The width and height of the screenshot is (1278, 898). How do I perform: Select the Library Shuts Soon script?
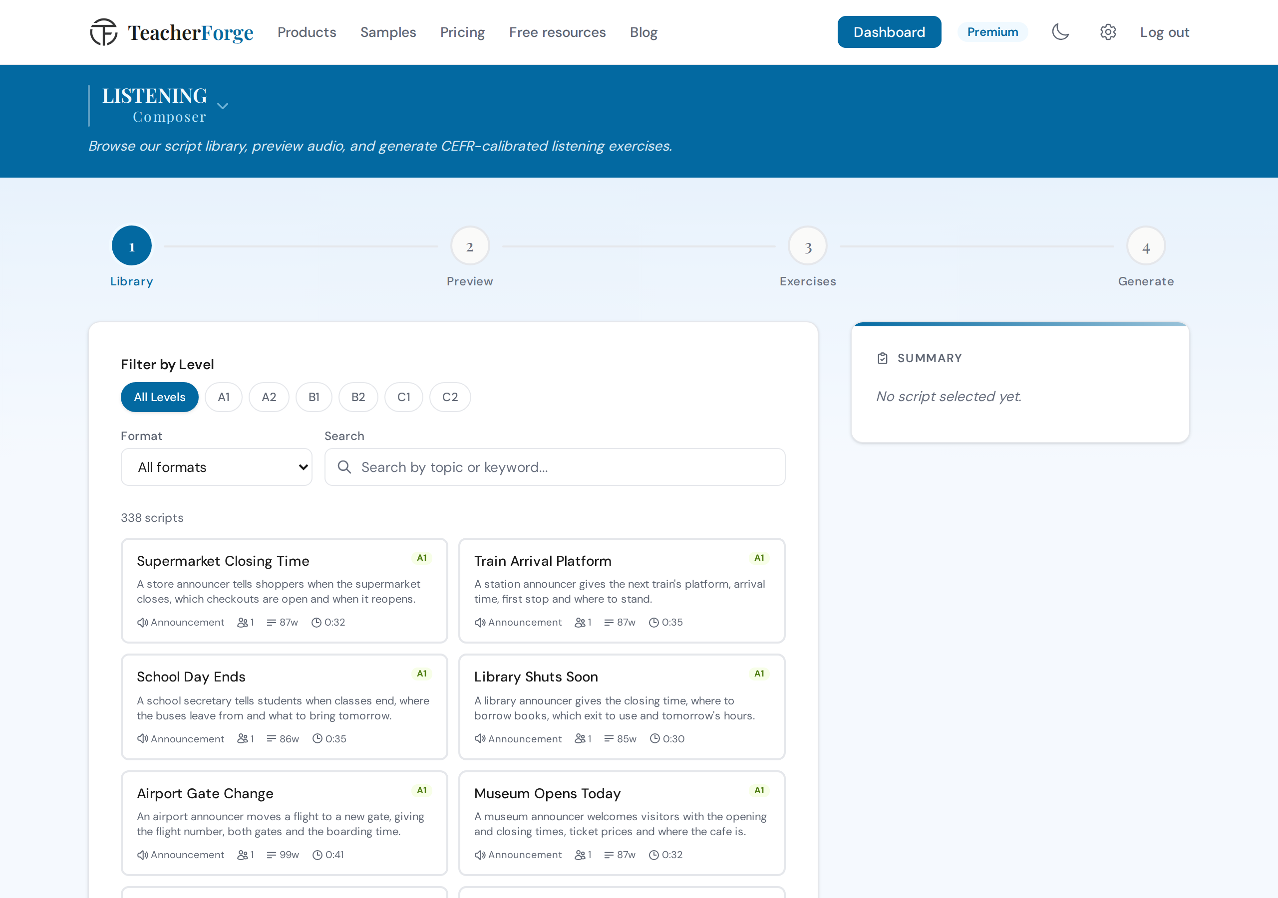point(622,706)
